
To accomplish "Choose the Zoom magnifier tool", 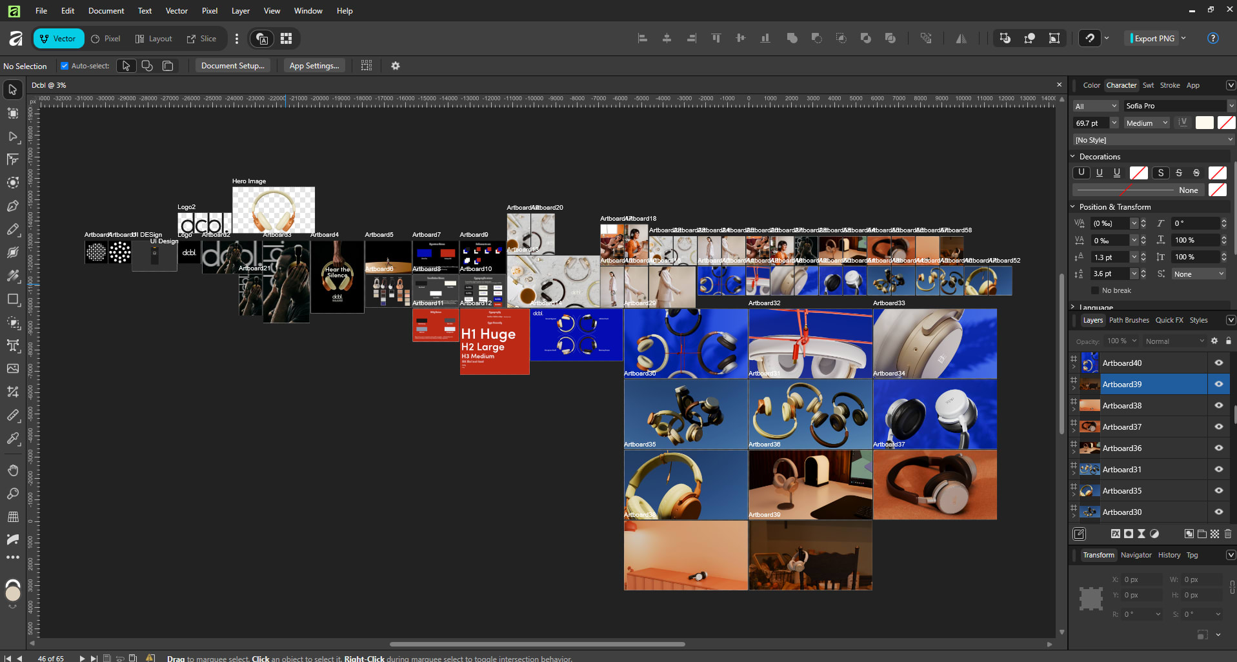I will [x=12, y=494].
